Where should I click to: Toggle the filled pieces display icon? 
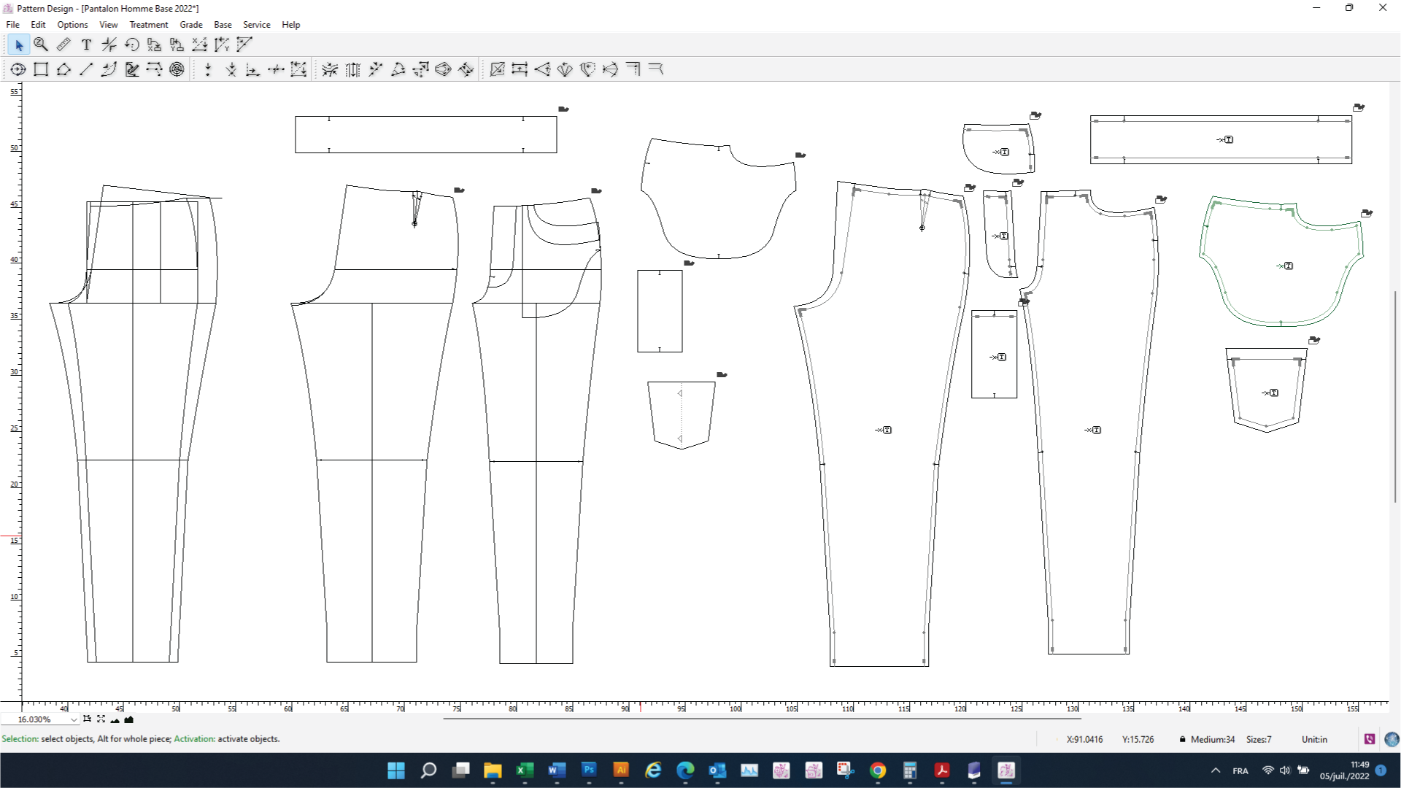click(x=129, y=719)
